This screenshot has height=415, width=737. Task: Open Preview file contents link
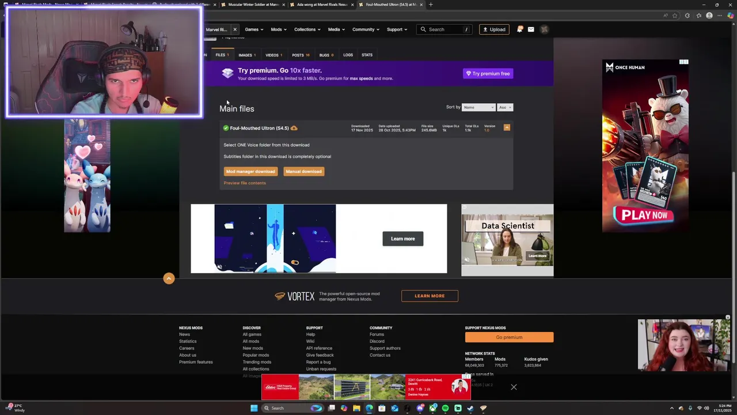tap(245, 183)
